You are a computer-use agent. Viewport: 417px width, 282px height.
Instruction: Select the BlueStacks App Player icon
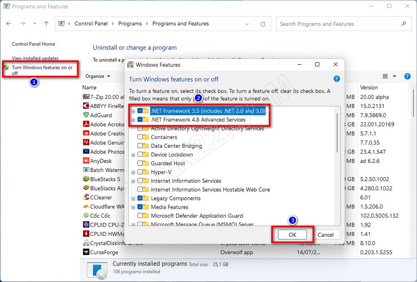click(86, 188)
